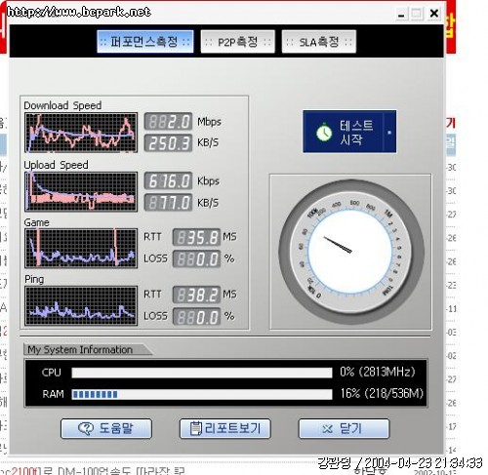Click the upload KB/S readout 77.0

pyautogui.click(x=168, y=203)
